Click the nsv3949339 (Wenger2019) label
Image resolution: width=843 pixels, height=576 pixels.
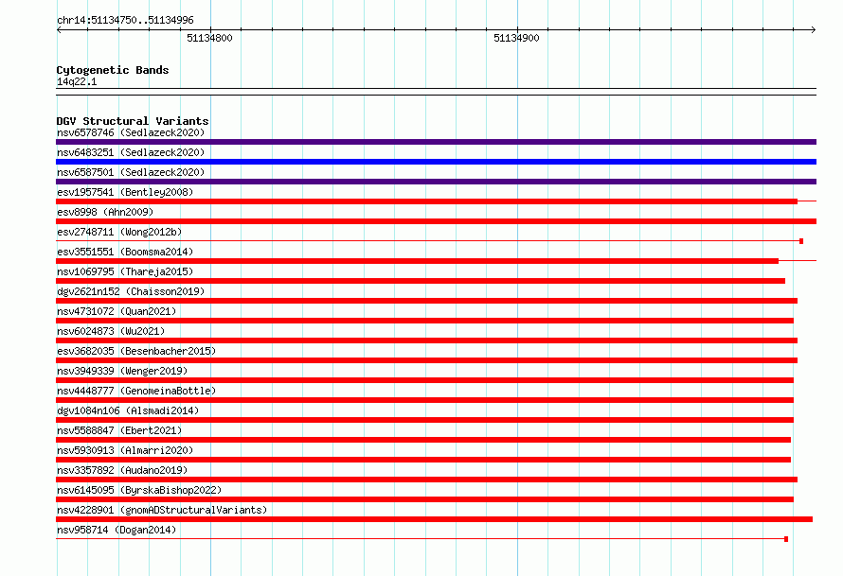(x=122, y=371)
